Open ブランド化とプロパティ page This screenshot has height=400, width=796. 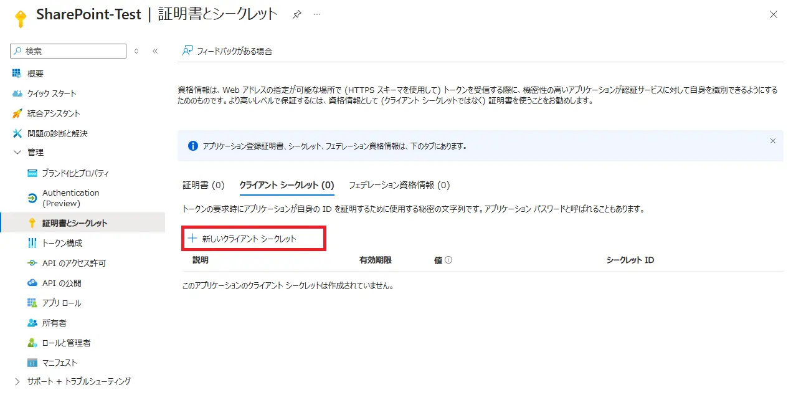click(x=75, y=173)
